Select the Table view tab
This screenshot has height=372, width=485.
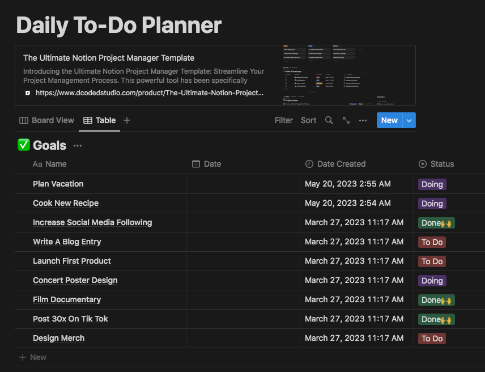click(x=100, y=120)
